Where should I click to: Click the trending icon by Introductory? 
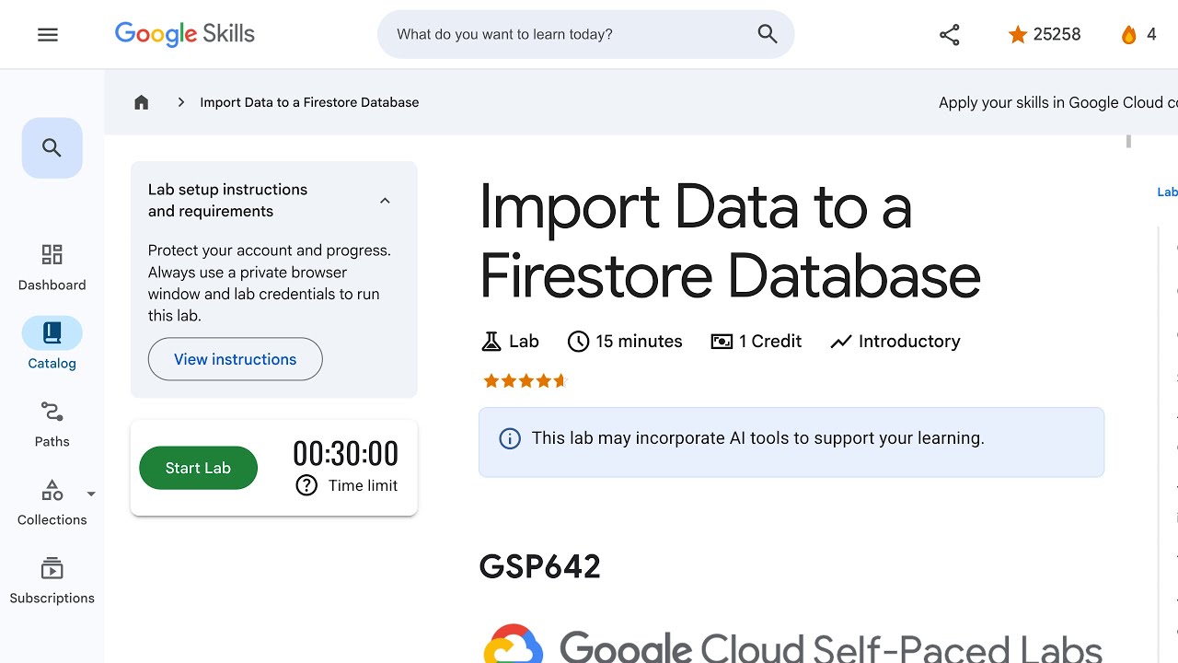tap(841, 342)
